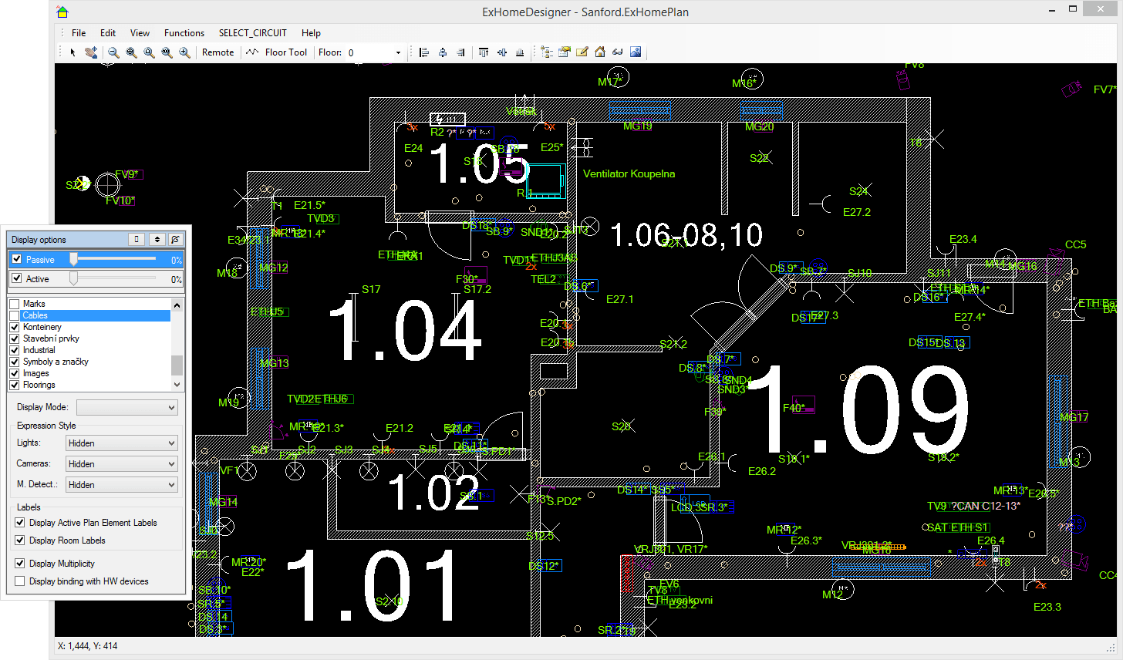
Task: Toggle Display Room Labels checkbox
Action: 20,540
